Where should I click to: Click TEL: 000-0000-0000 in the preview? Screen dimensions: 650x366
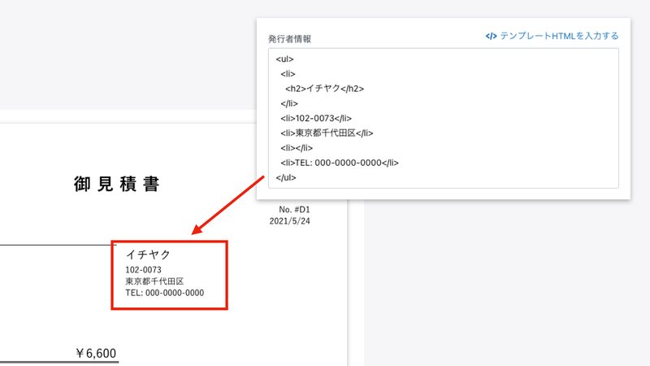[x=165, y=293]
